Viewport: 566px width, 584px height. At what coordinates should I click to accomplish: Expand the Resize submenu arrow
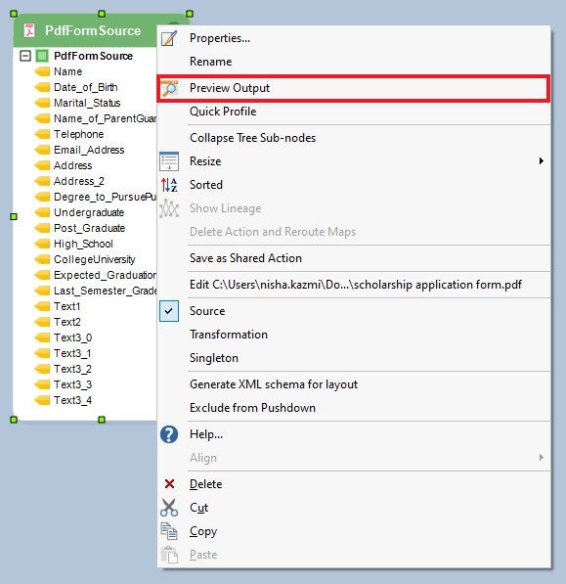[x=541, y=160]
